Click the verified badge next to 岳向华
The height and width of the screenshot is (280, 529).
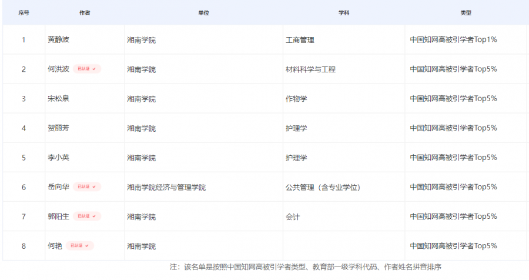pyautogui.click(x=87, y=187)
